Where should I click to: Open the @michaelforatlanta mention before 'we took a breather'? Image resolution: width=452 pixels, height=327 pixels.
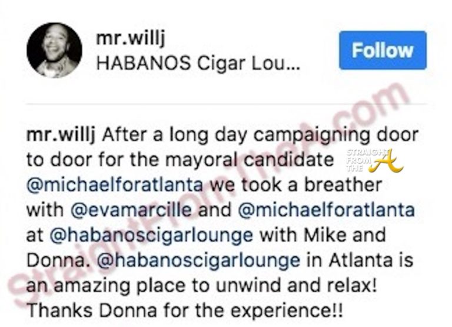pyautogui.click(x=114, y=185)
